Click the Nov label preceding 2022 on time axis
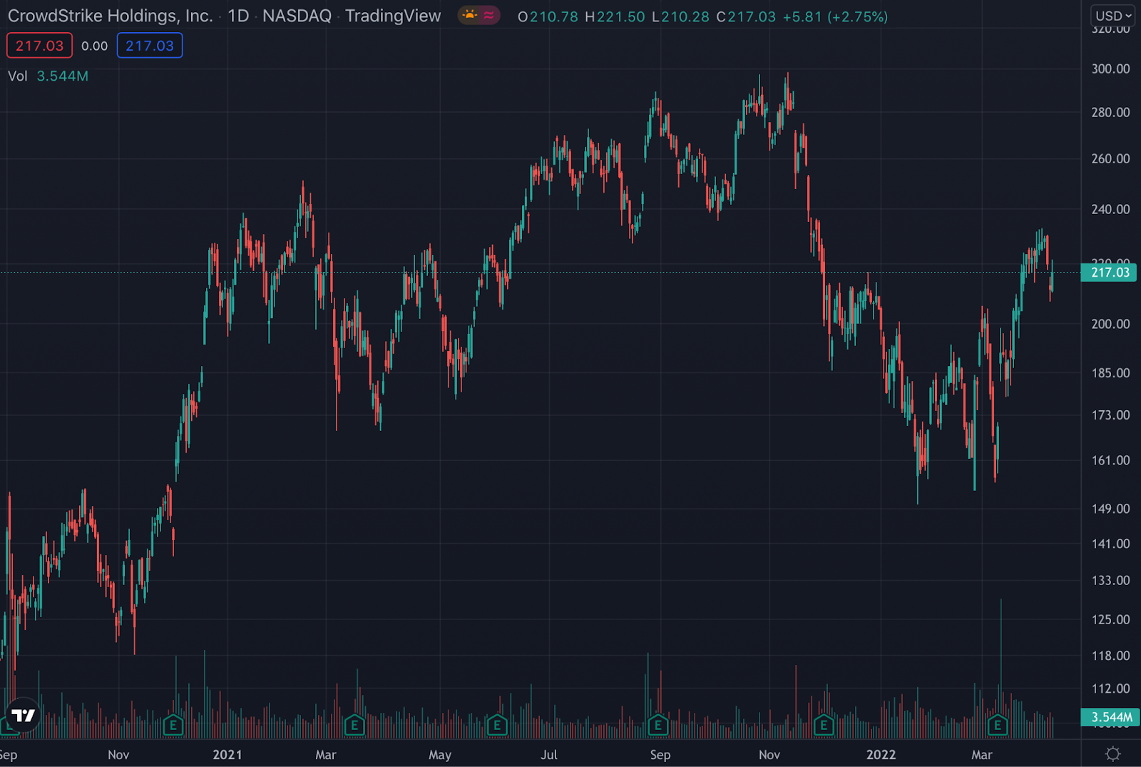 [x=769, y=754]
